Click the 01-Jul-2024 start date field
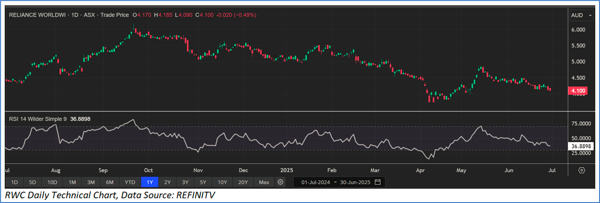 tap(315, 182)
